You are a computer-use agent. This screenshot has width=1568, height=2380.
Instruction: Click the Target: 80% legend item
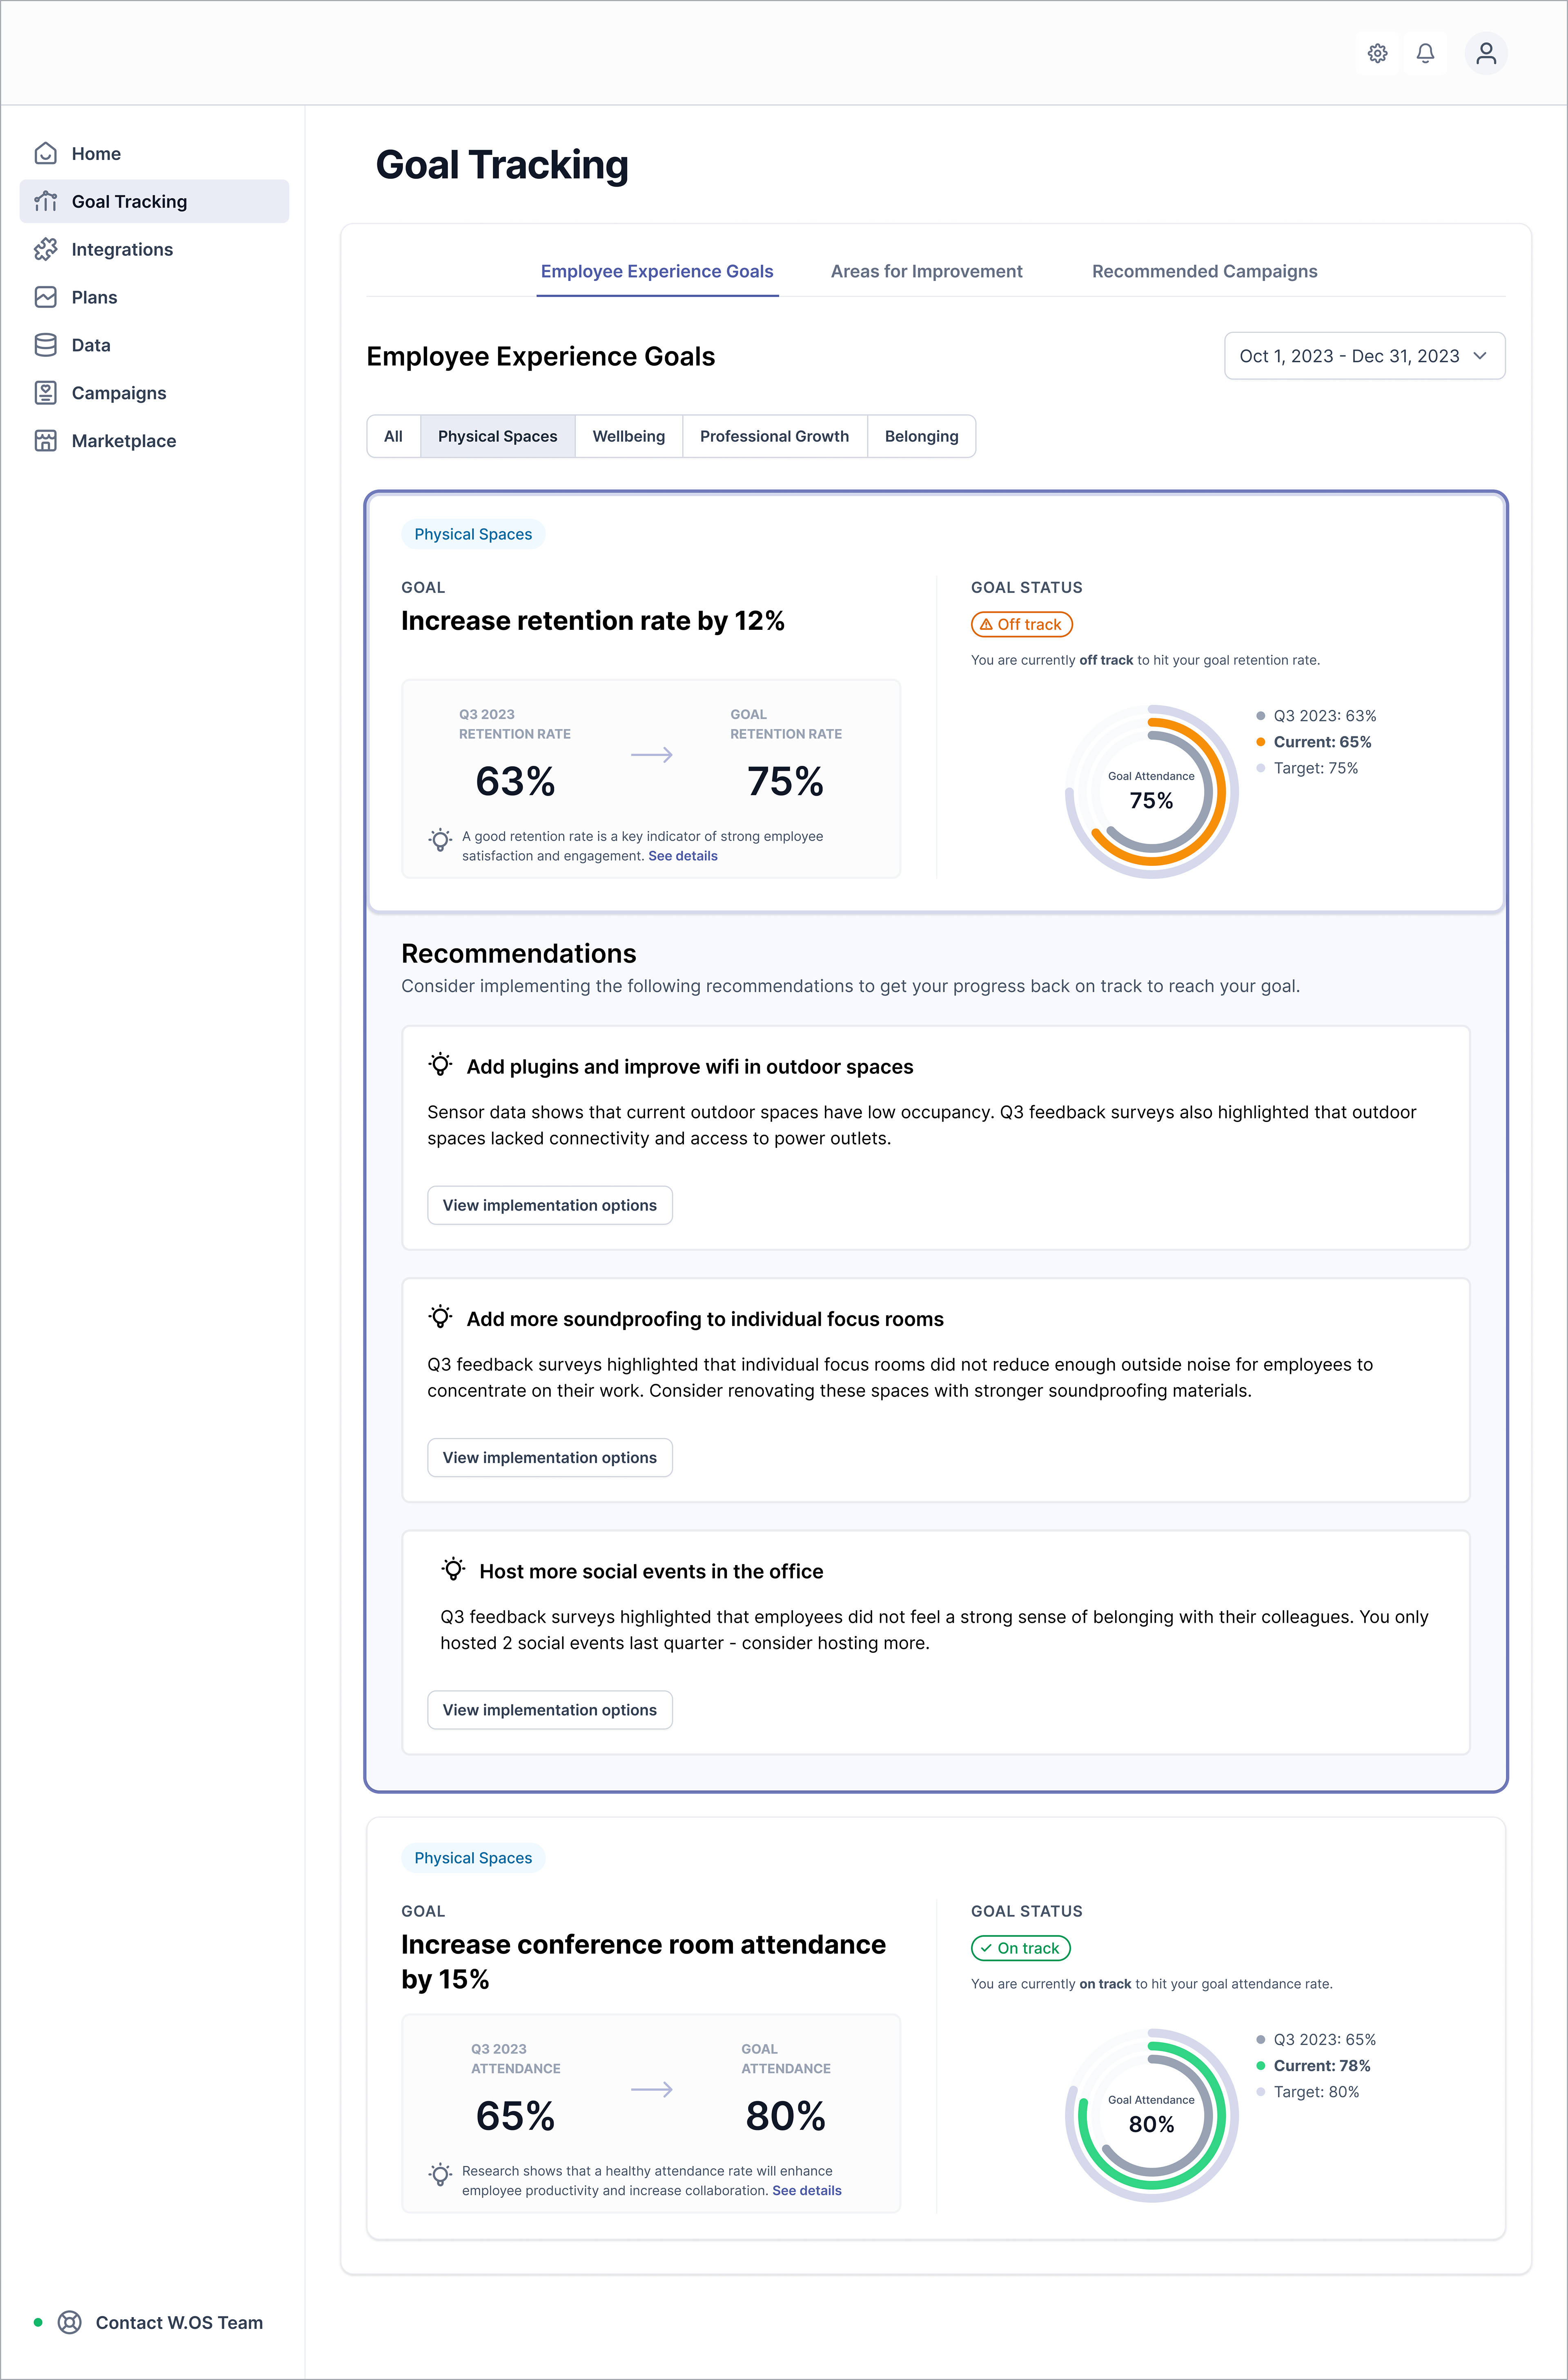[x=1307, y=2092]
